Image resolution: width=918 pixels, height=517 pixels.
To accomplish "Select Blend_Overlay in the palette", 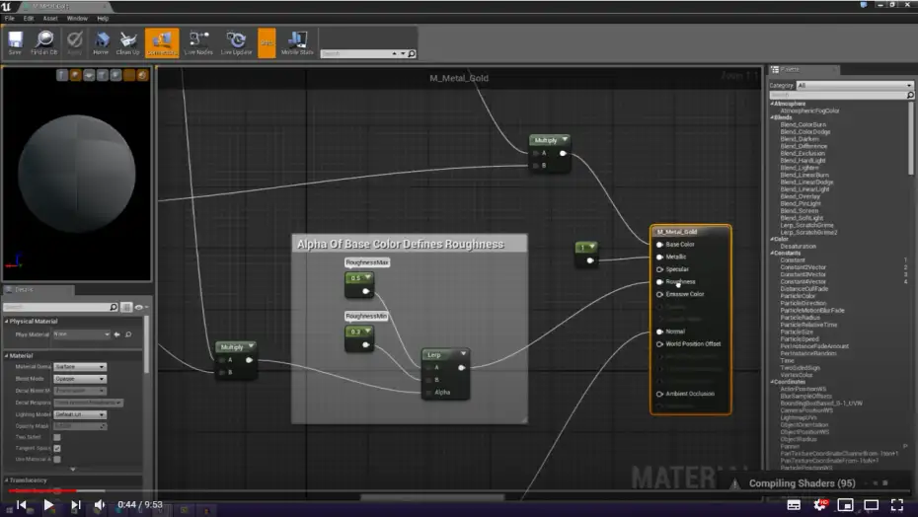I will 801,196.
